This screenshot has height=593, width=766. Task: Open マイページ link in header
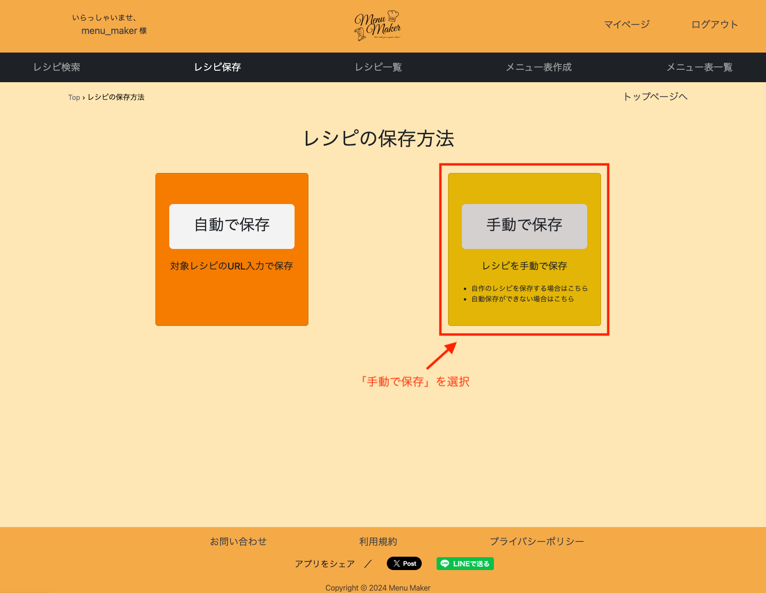(627, 24)
